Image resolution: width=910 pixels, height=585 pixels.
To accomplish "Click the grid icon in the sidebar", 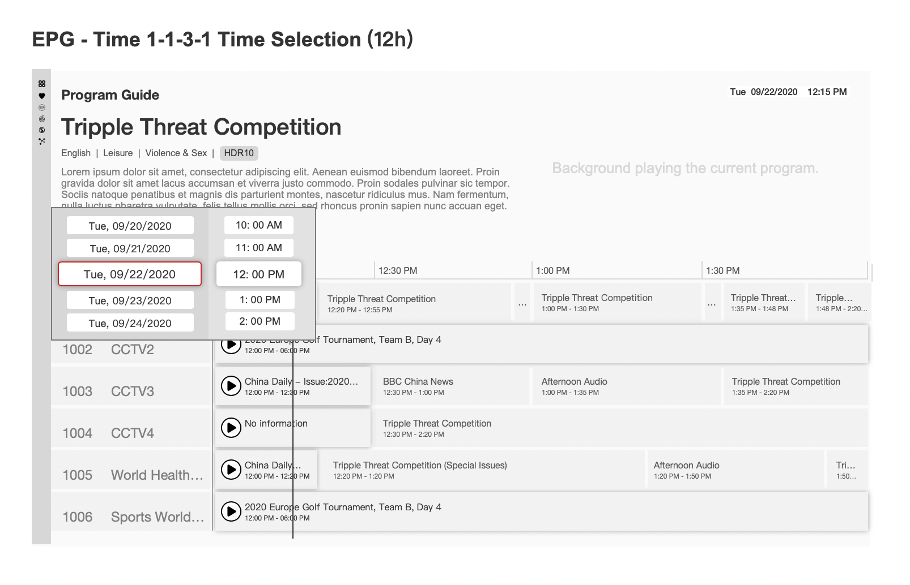I will (42, 84).
